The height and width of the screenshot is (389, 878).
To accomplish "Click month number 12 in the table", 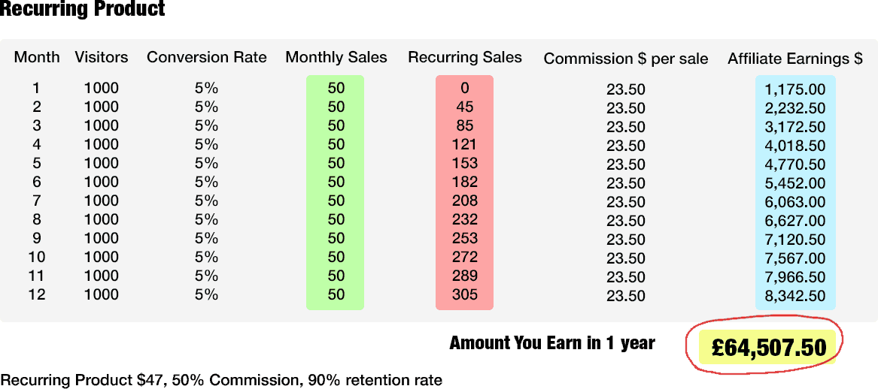I will pos(37,294).
